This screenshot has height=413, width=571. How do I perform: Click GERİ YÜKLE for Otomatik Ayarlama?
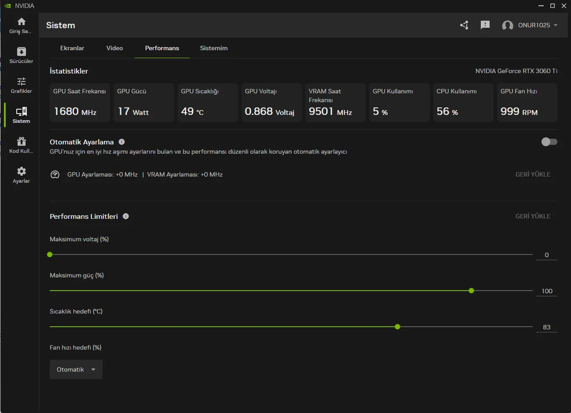(x=533, y=174)
